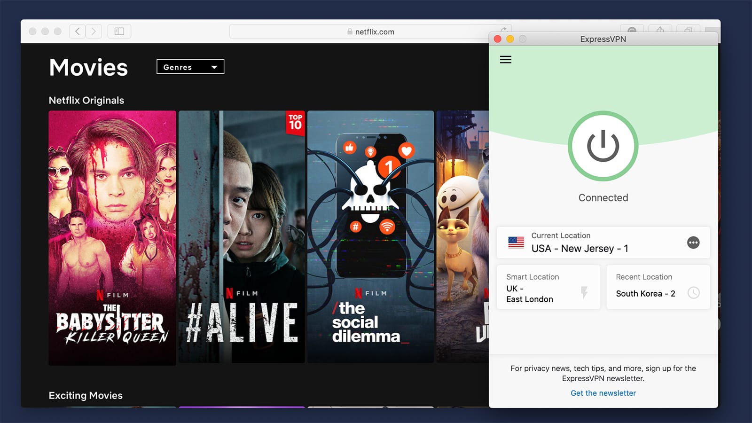The image size is (752, 423).
Task: Open the ExpressVPN hamburger menu
Action: pos(506,60)
